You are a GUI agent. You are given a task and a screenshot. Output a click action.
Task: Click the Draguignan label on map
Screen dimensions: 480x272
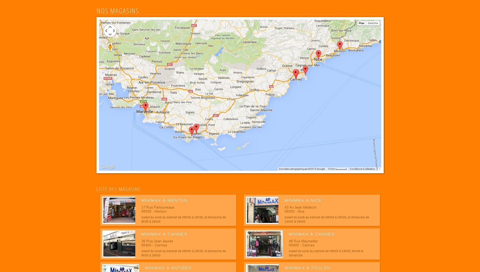[245, 81]
